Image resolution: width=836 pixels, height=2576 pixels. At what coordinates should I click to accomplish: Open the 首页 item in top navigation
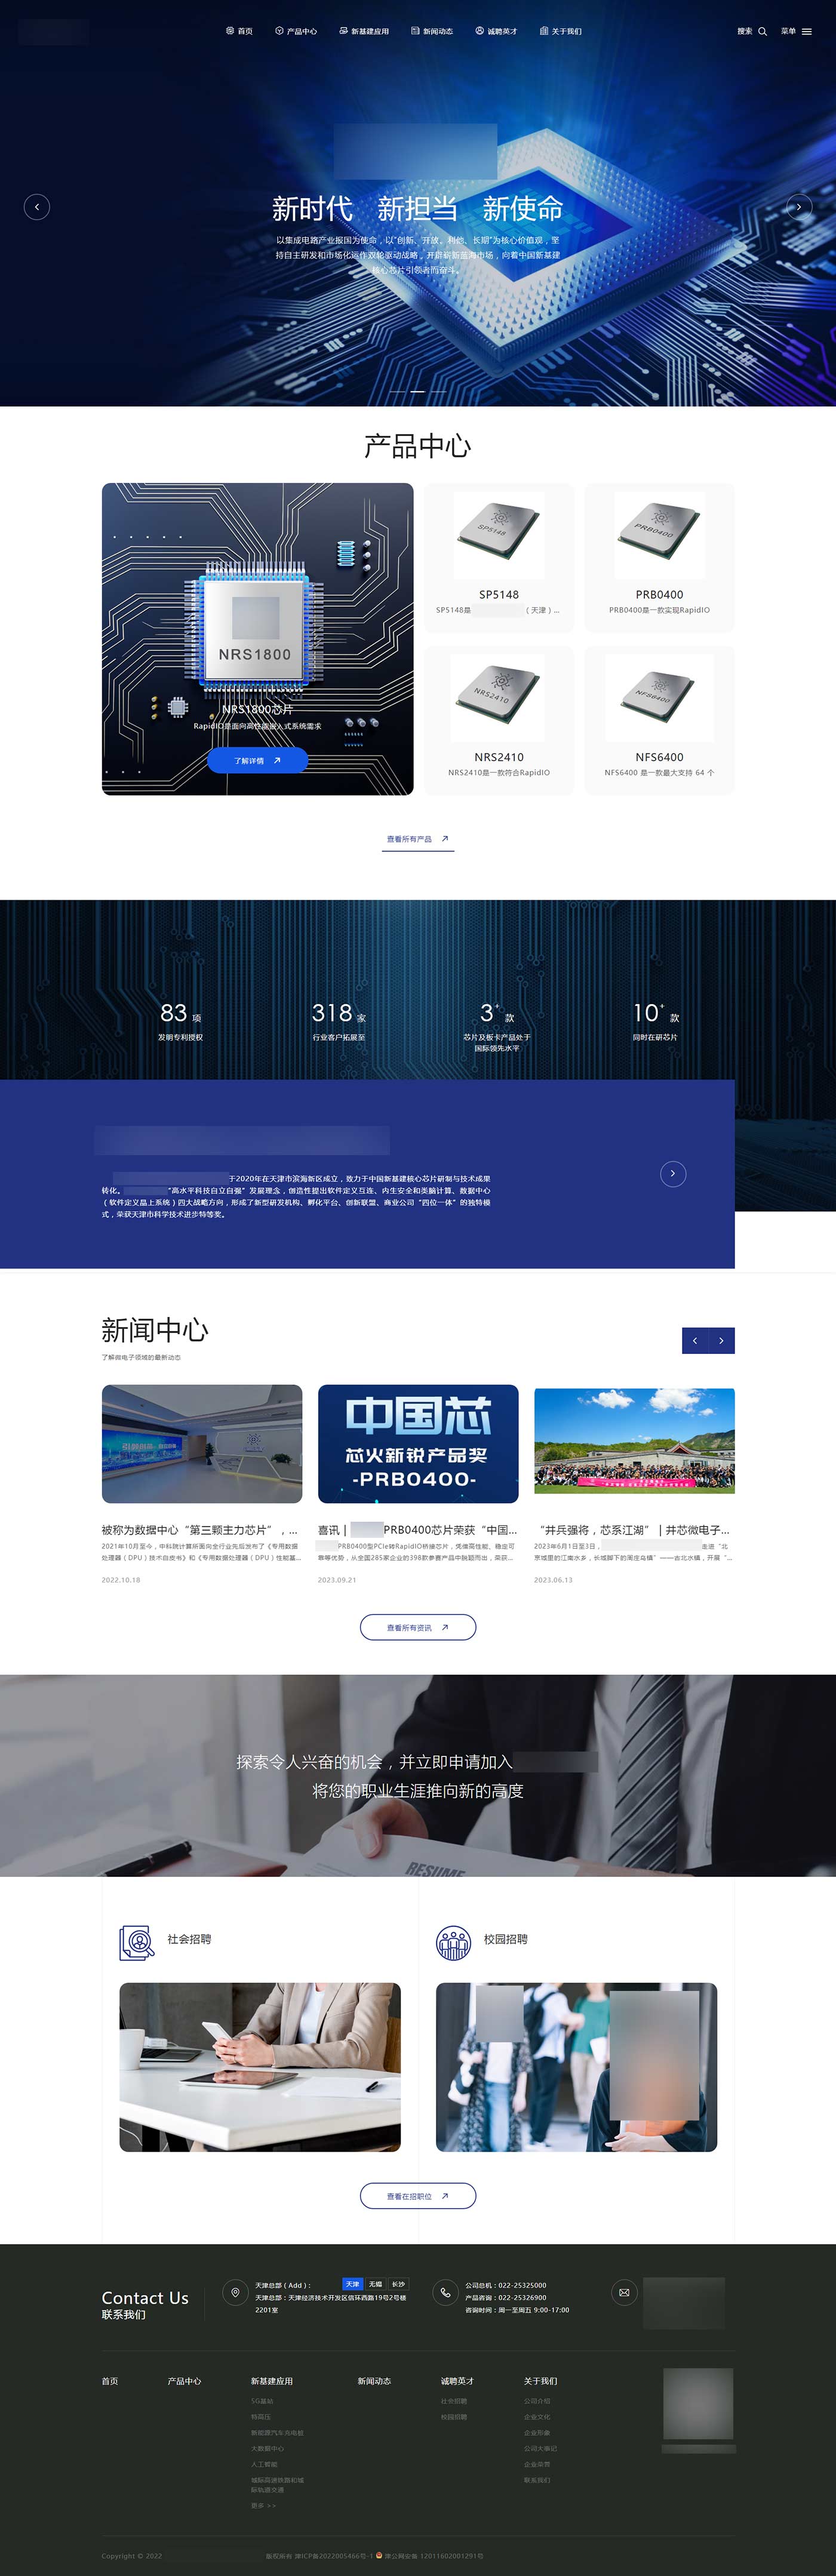point(239,31)
